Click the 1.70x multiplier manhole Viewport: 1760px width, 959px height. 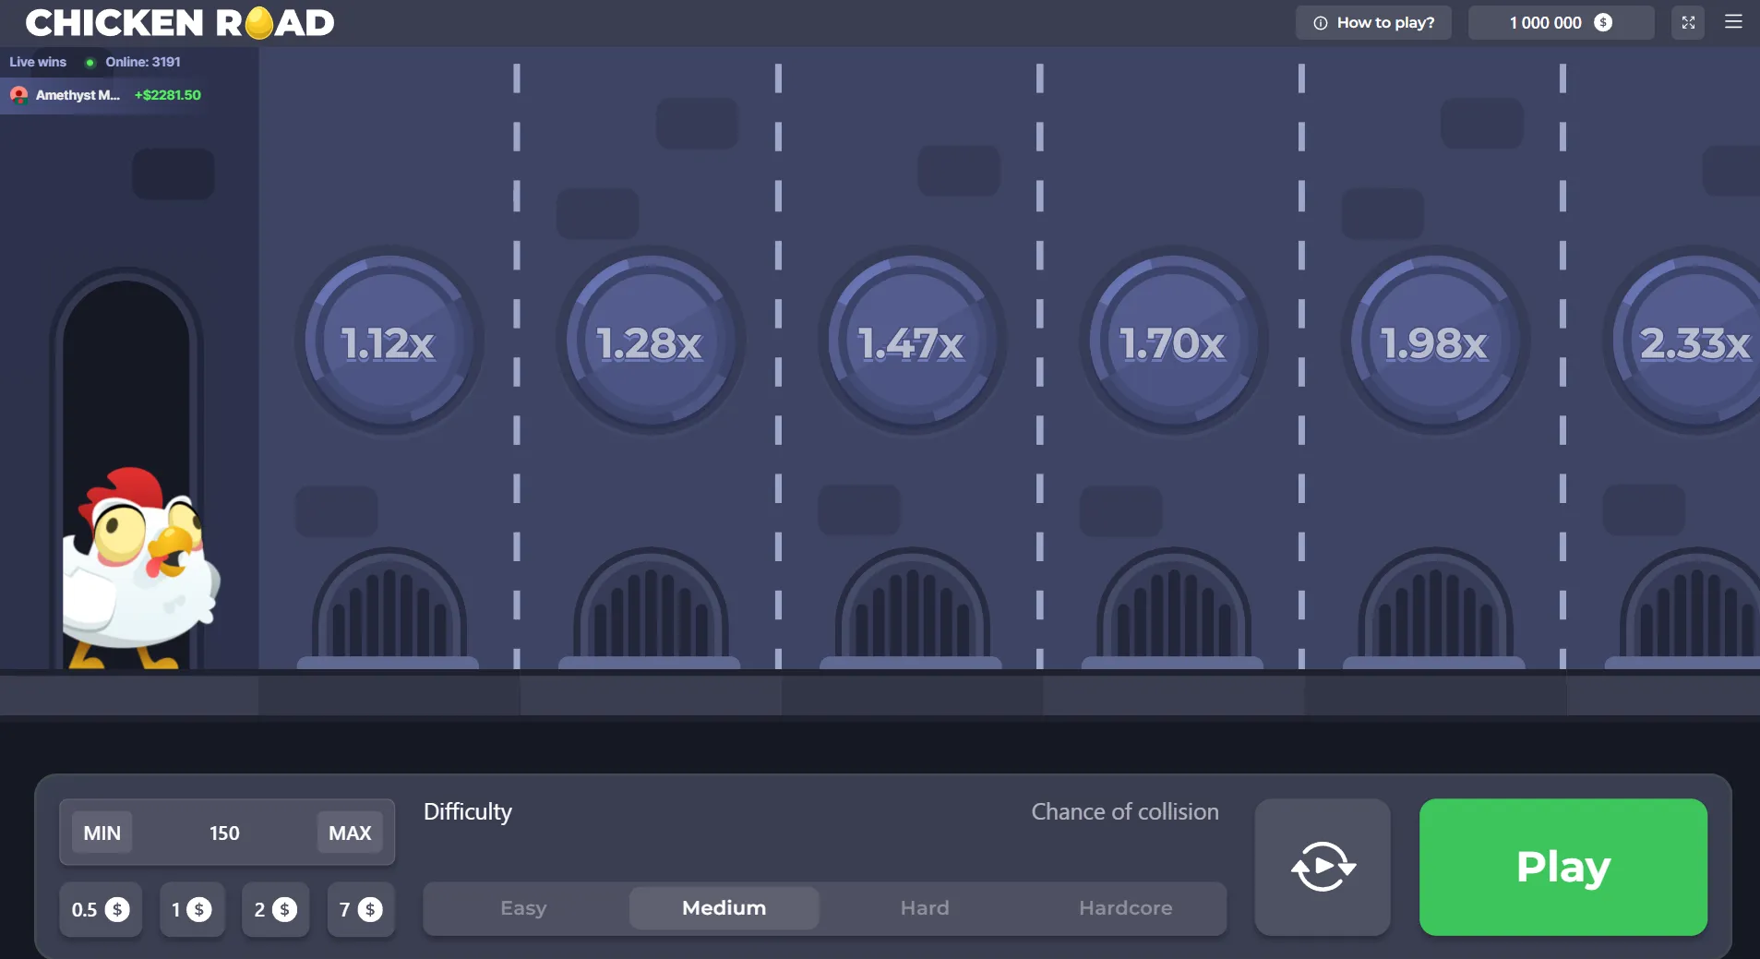(1173, 342)
